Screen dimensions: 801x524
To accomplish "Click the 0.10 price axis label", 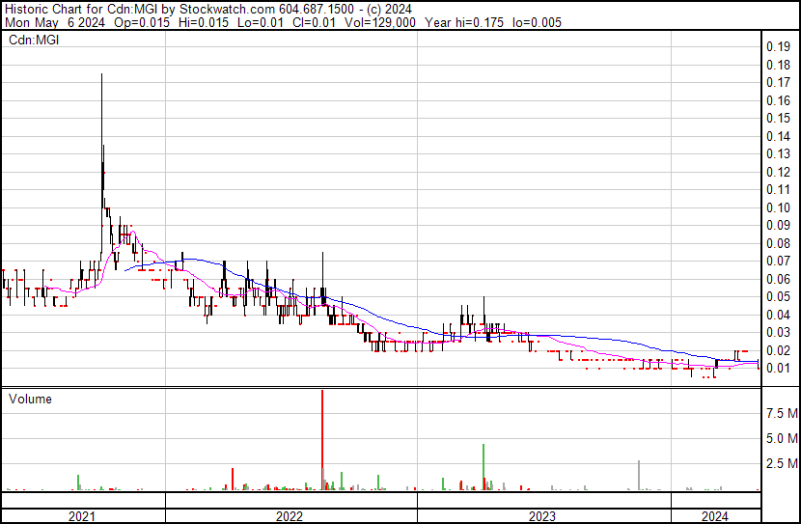I will [x=779, y=207].
